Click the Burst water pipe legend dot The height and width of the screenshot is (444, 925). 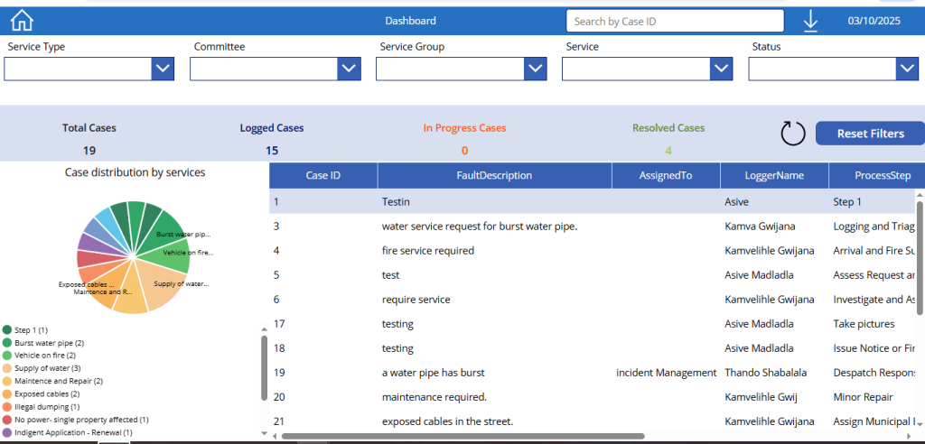coord(7,343)
